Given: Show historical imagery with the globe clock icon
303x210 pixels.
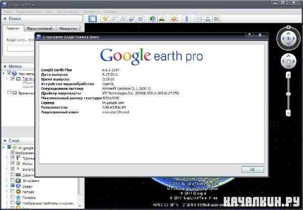Looking at the screenshot, I should point(153,19).
